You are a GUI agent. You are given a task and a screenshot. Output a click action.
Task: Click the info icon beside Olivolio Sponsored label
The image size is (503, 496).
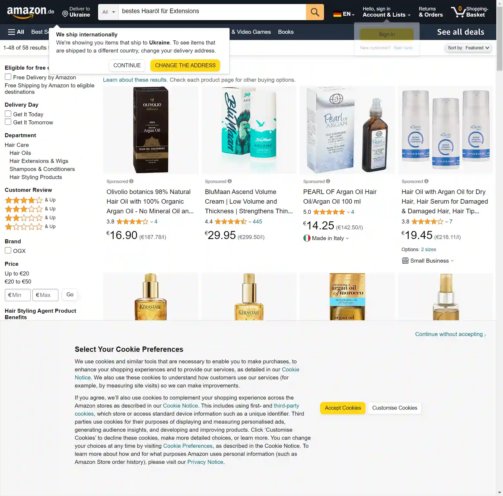(131, 181)
